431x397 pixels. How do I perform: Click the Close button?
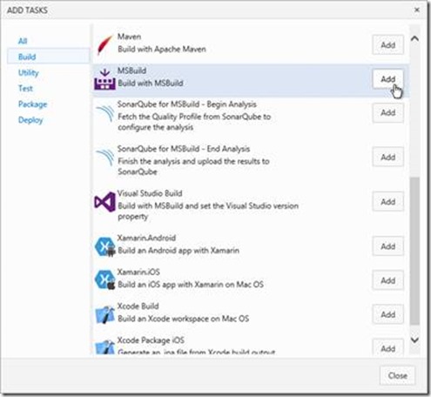coord(397,376)
